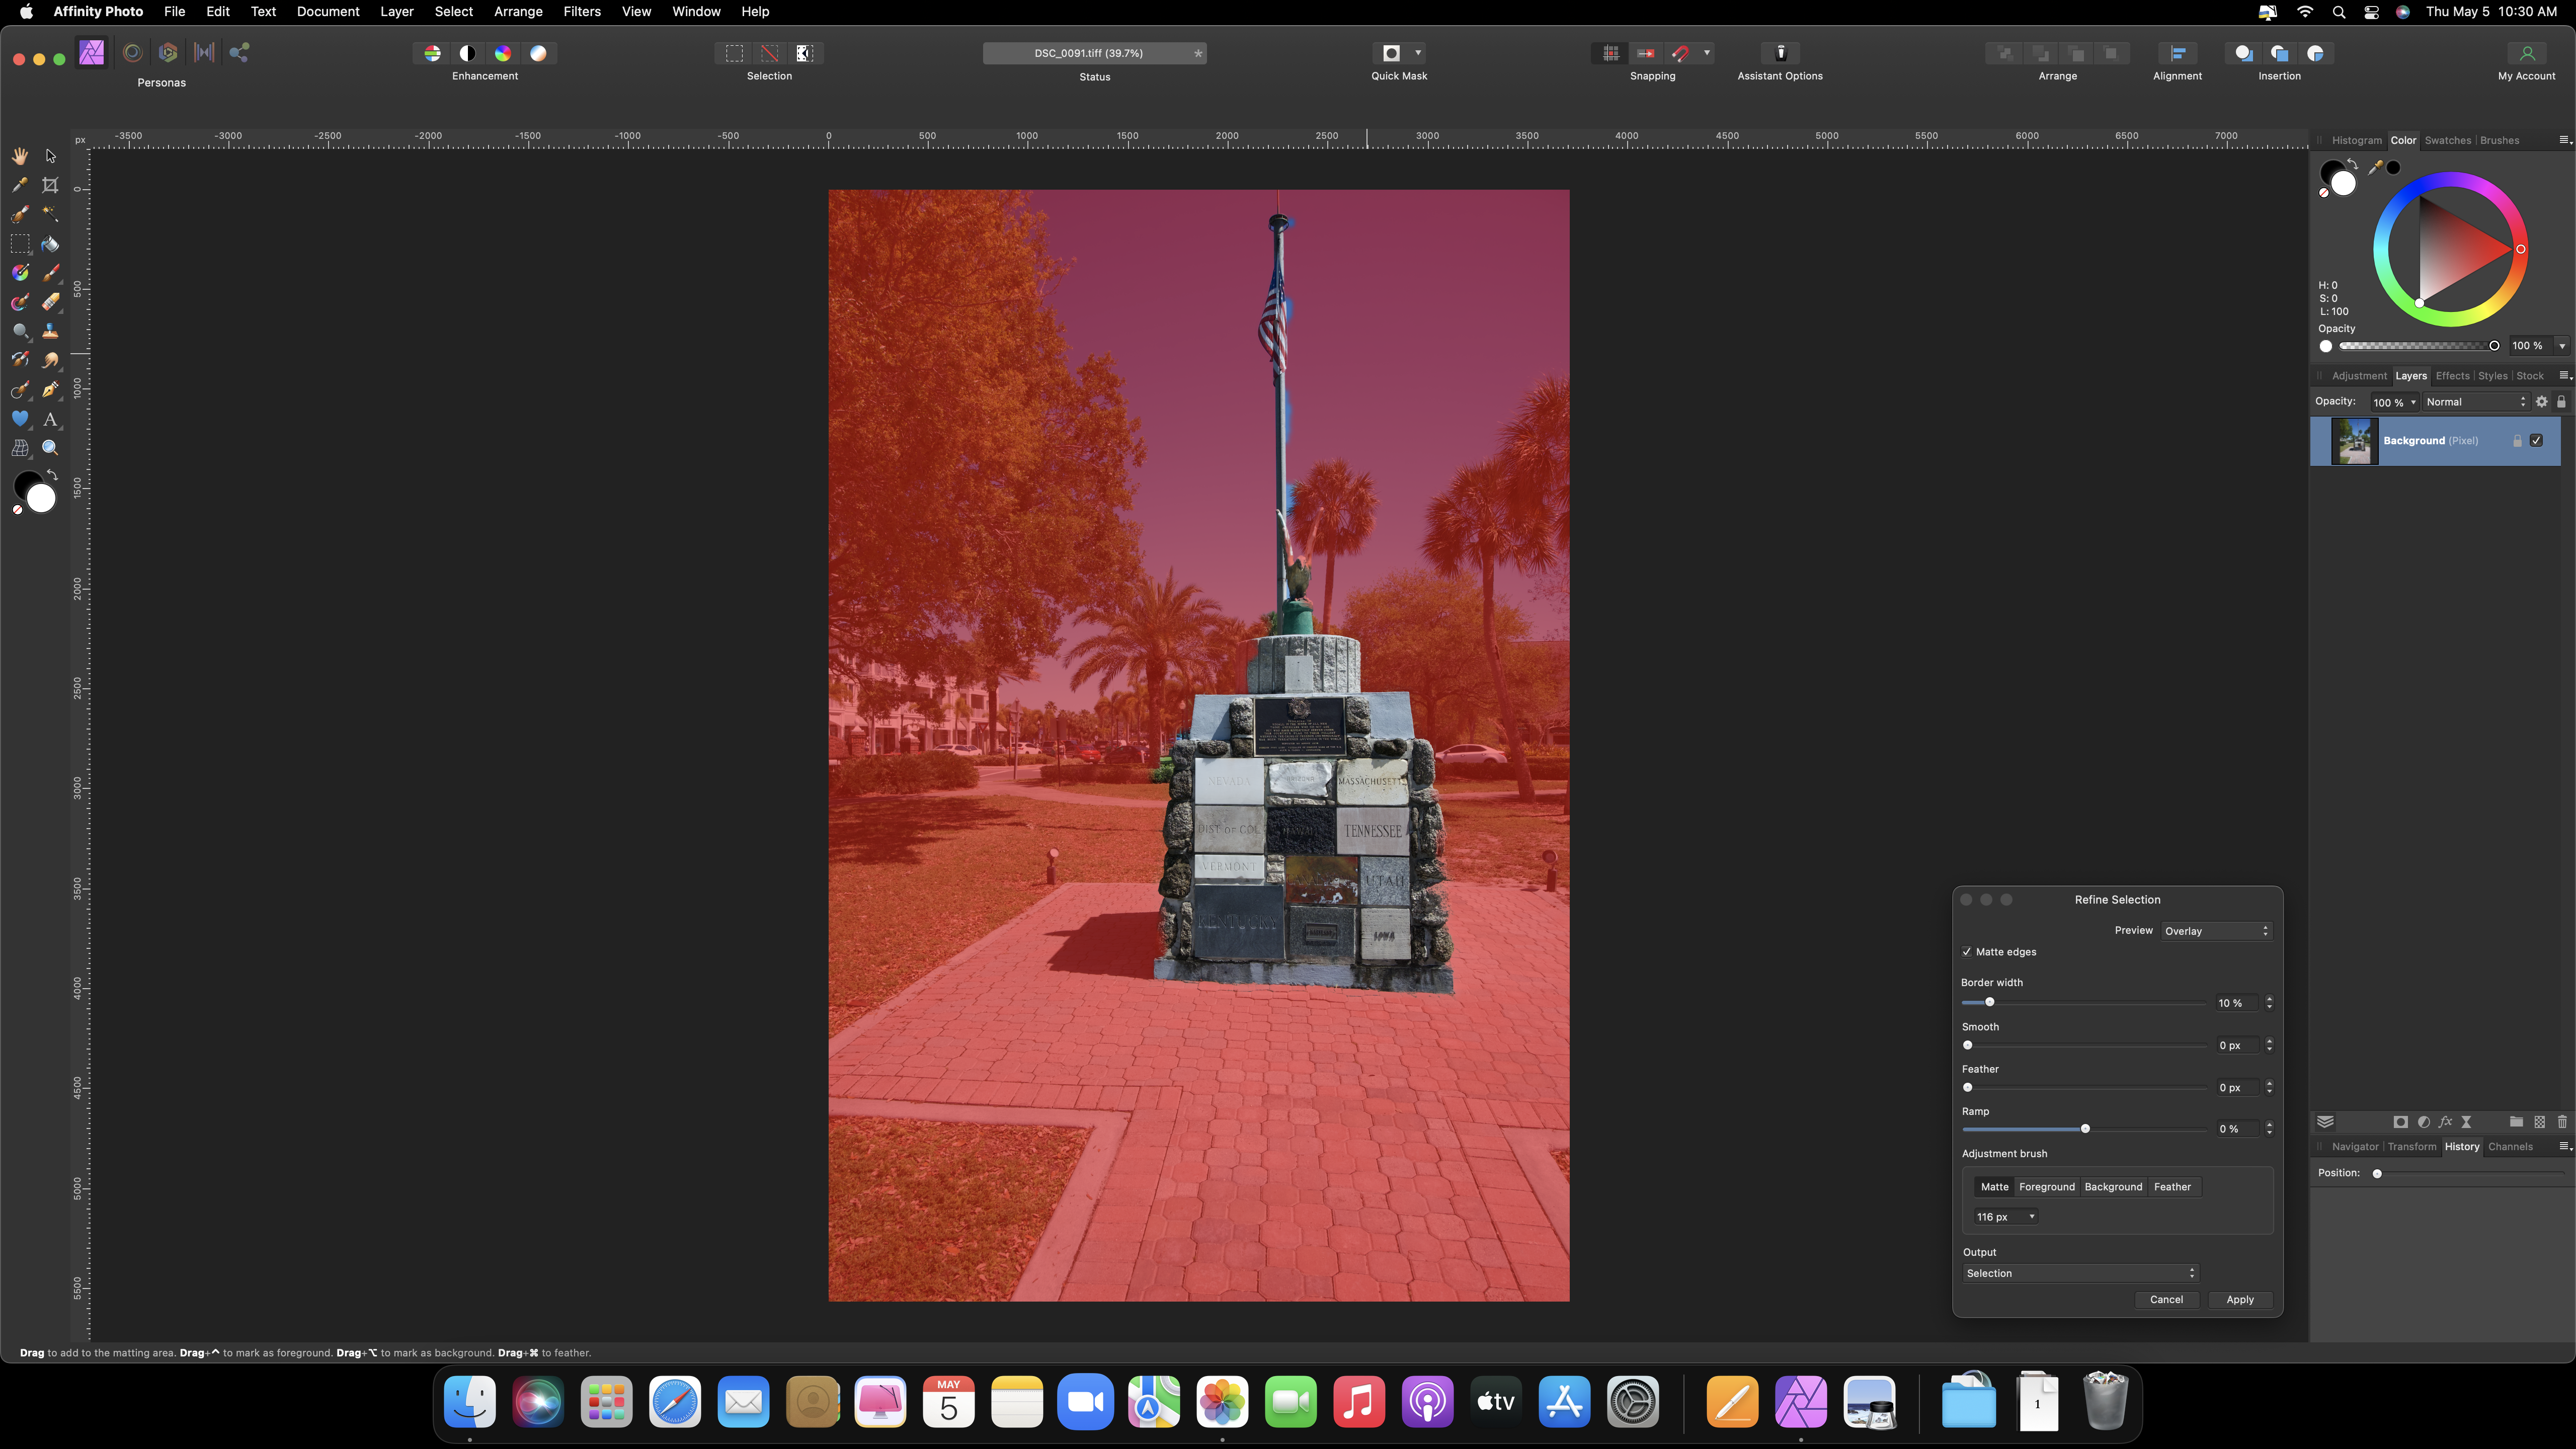Image resolution: width=2576 pixels, height=1449 pixels.
Task: Open My Account
Action: [x=2526, y=53]
